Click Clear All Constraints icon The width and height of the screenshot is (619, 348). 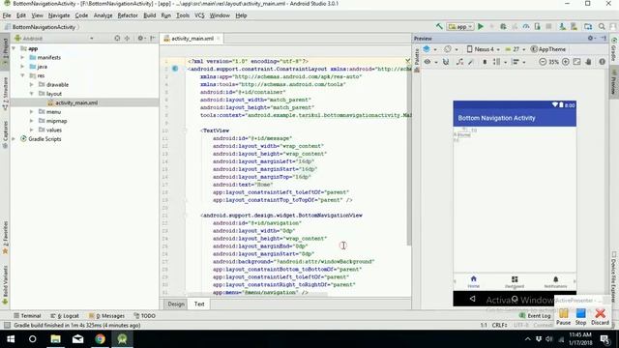(459, 62)
